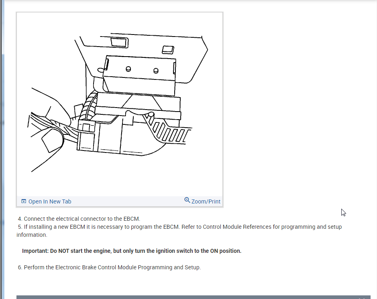The height and width of the screenshot is (299, 377).
Task: Click the Important Do NOT start engine note
Action: [x=132, y=251]
